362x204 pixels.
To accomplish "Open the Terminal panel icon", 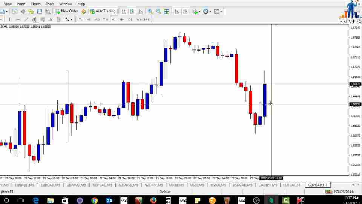I will [40, 11].
